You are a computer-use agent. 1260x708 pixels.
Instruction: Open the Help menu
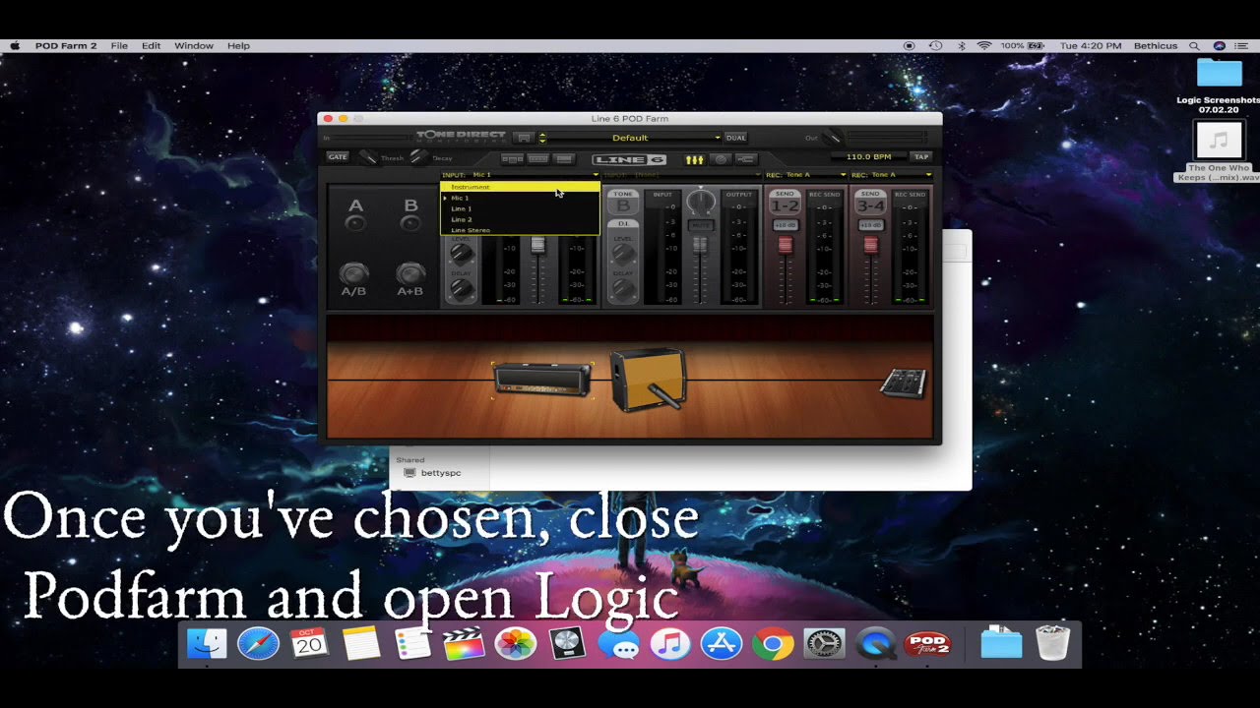click(x=238, y=46)
